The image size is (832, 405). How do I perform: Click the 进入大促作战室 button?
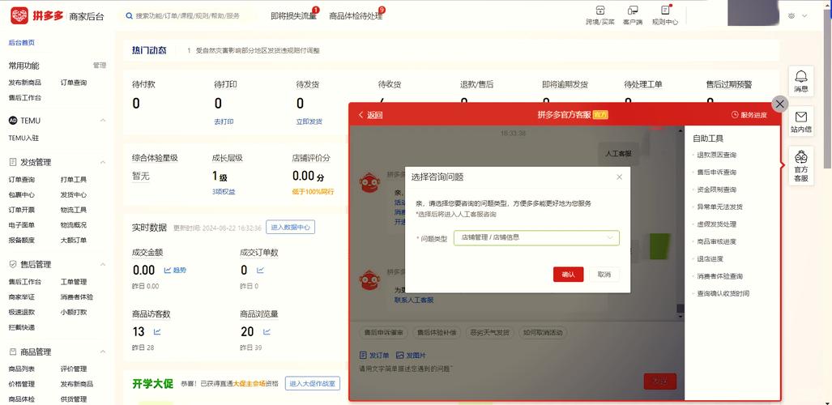pyautogui.click(x=313, y=384)
